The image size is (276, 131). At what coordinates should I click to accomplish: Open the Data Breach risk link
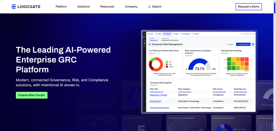155,101
